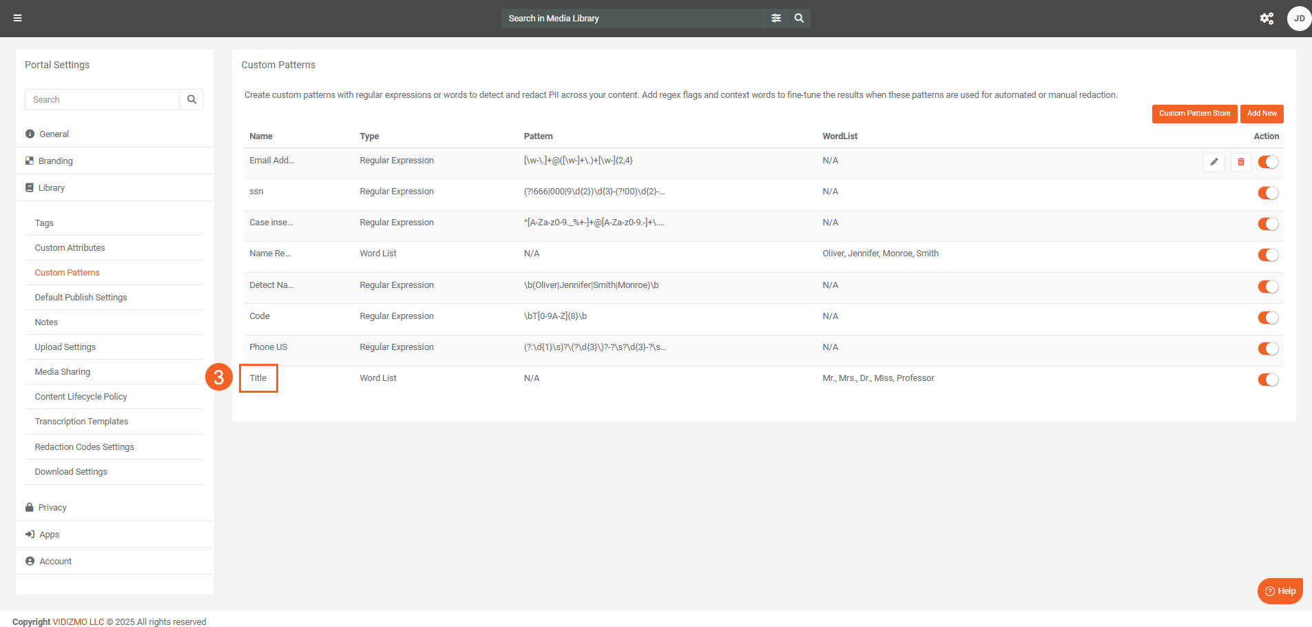Go to Redaction Codes Settings
Viewport: 1312px width, 627px height.
point(84,447)
